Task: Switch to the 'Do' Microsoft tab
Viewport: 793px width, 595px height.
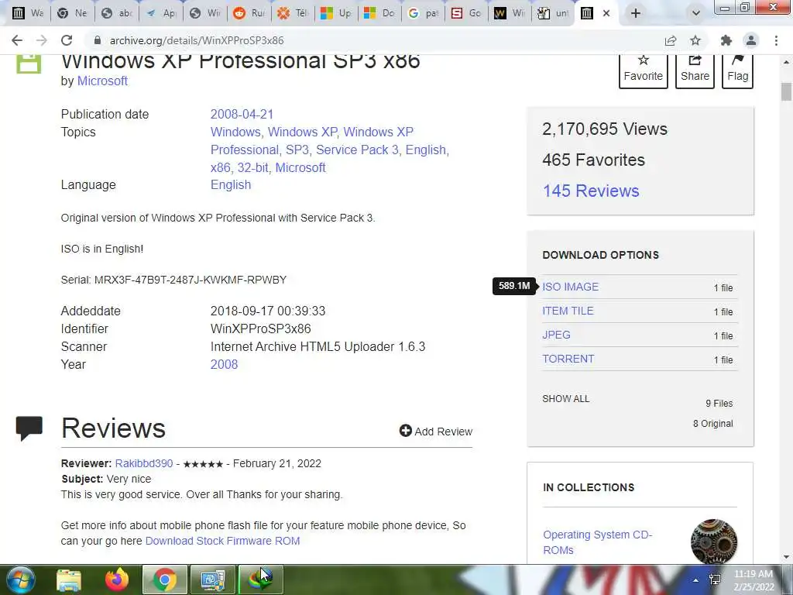Action: point(379,13)
